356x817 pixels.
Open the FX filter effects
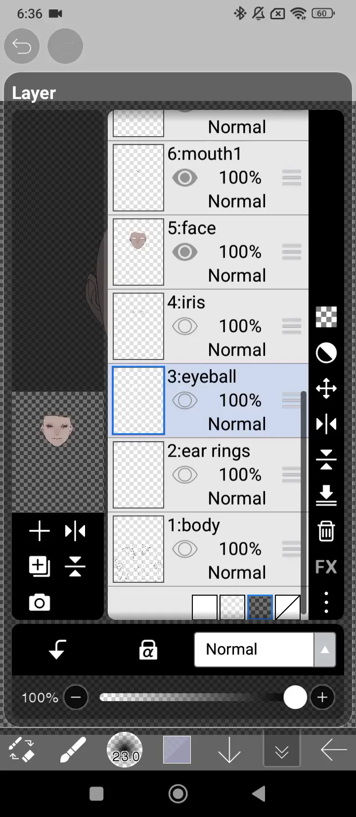(326, 566)
